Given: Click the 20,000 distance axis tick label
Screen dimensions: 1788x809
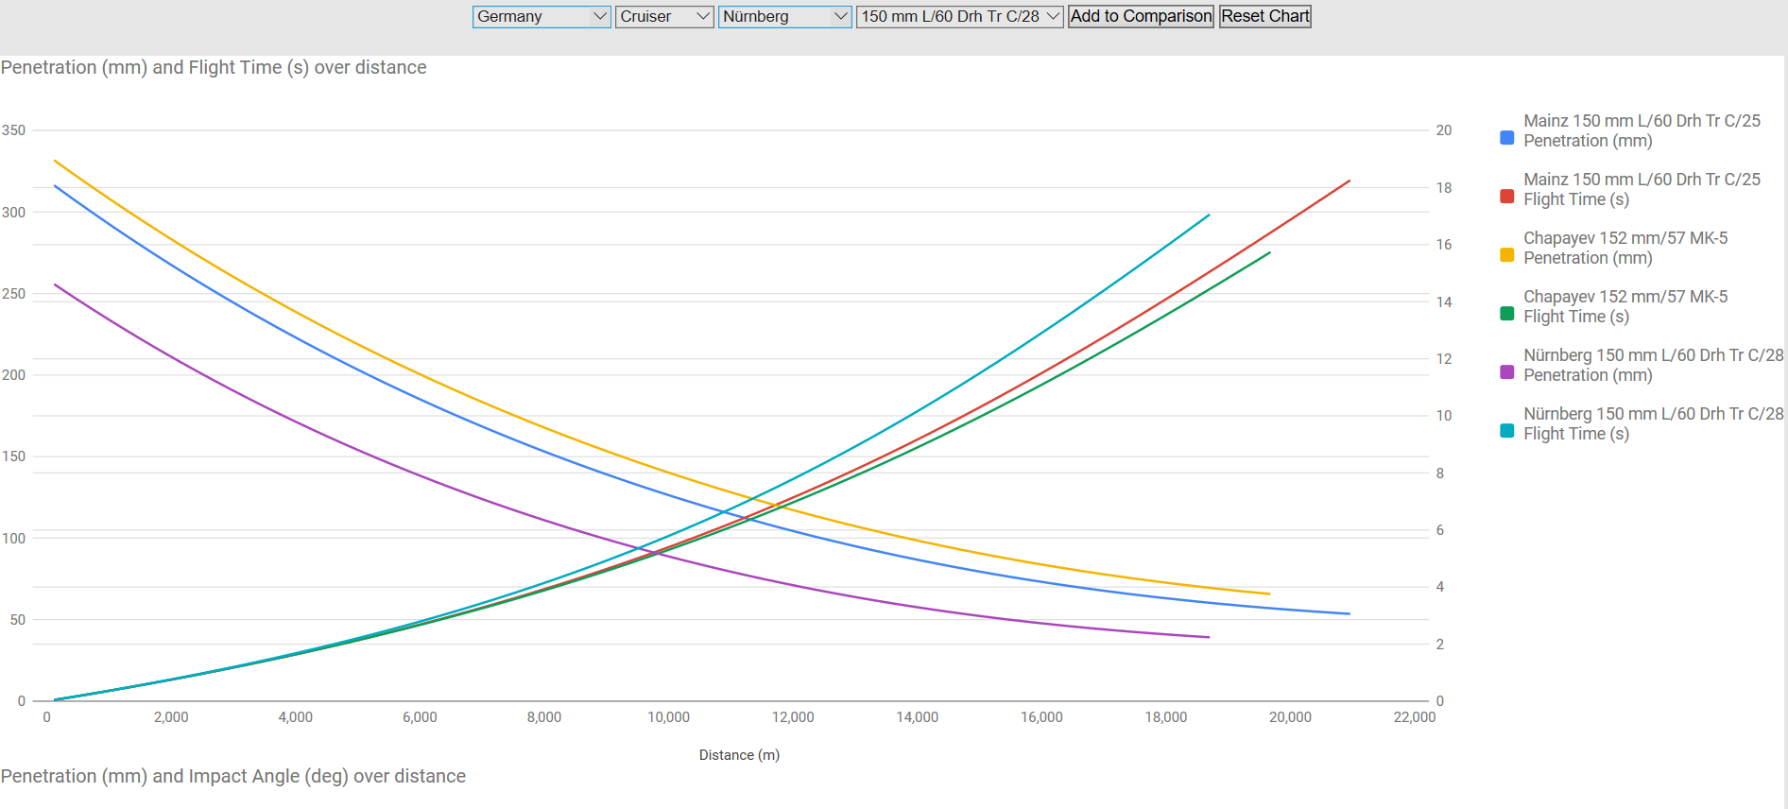Looking at the screenshot, I should (x=1290, y=717).
